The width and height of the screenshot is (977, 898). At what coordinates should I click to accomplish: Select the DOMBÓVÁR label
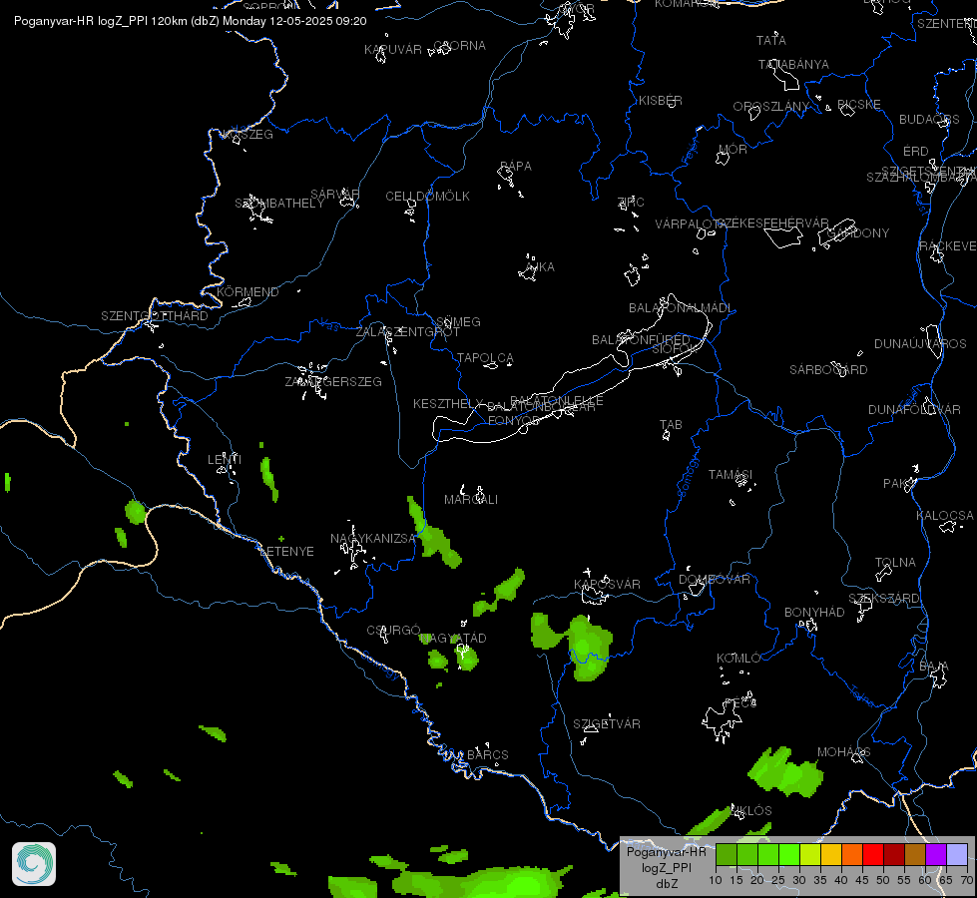coord(715,580)
